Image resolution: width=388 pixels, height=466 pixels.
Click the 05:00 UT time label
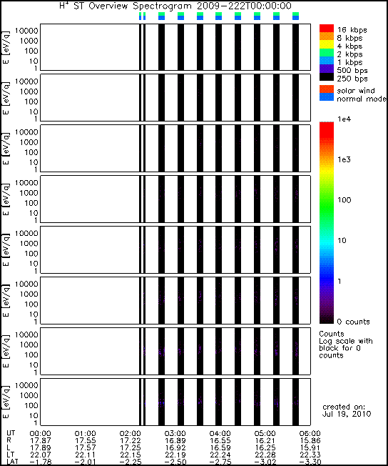tap(265, 434)
